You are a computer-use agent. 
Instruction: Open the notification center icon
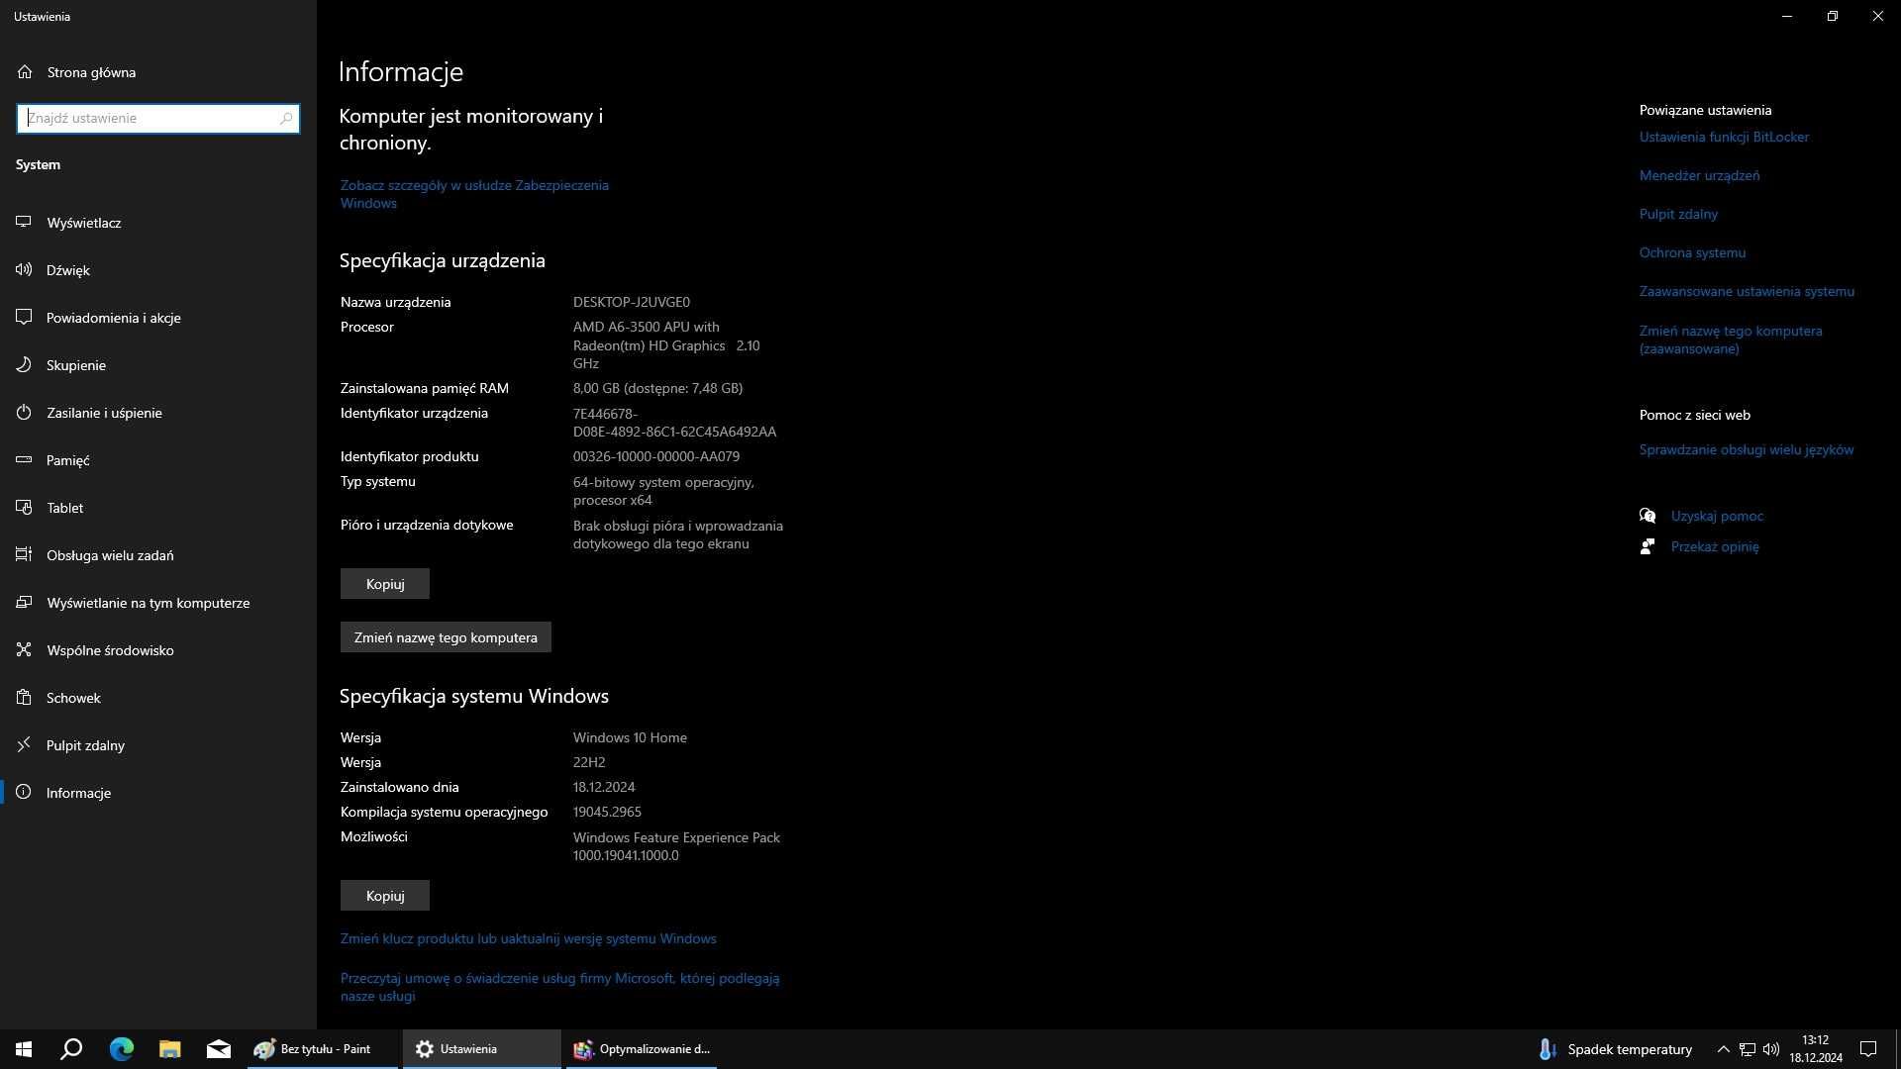coord(1868,1049)
